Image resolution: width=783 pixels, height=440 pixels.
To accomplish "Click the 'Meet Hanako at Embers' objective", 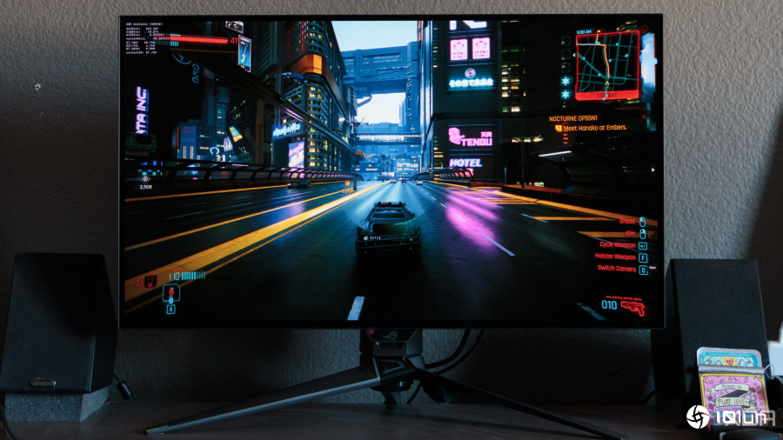I will (595, 128).
